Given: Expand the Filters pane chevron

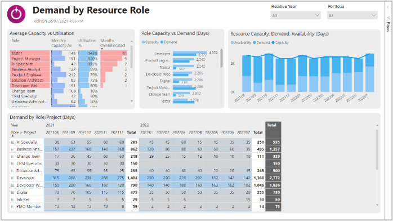Looking at the screenshot, I should pos(388,7).
